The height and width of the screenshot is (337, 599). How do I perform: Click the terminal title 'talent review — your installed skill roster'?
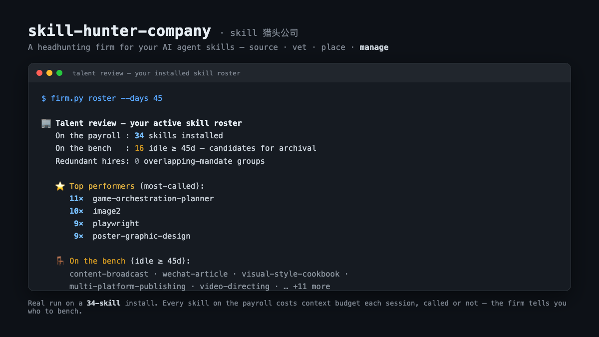click(156, 73)
